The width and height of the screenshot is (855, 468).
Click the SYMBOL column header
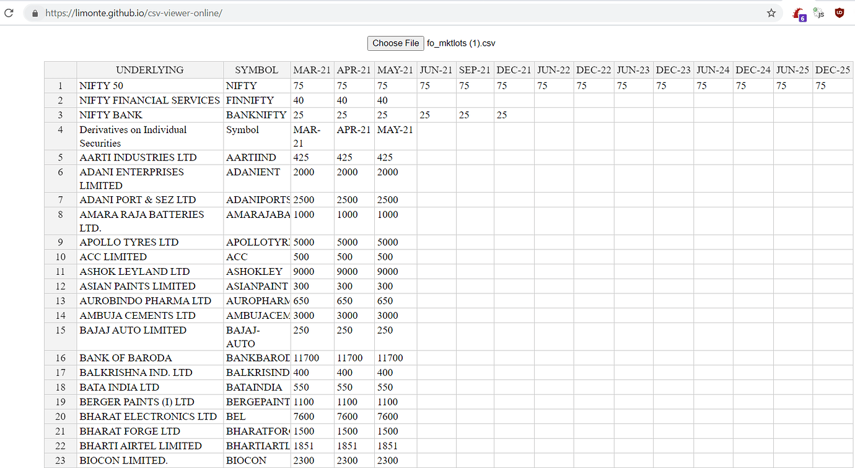256,70
